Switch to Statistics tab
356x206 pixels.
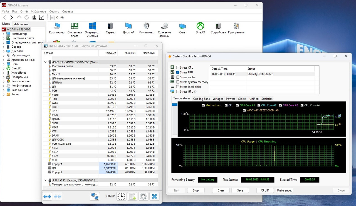[267, 99]
